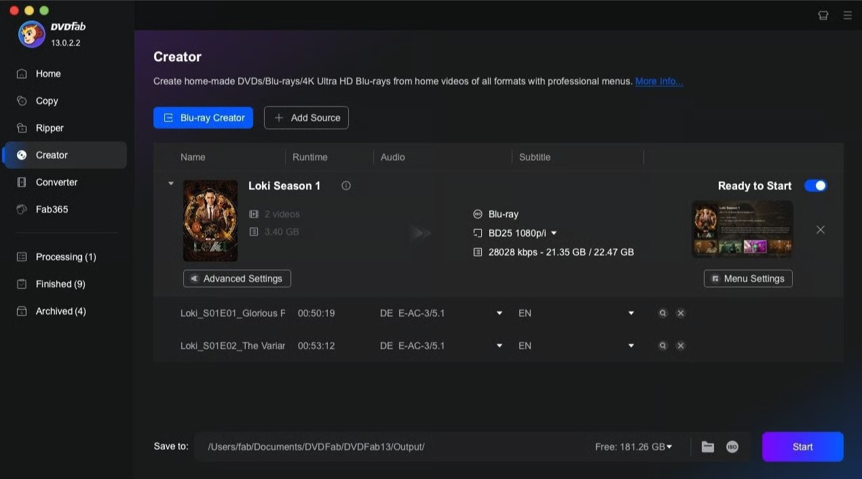Click the Blu-ray menu preview thumbnail
Viewport: 862px width, 479px height.
coord(742,229)
